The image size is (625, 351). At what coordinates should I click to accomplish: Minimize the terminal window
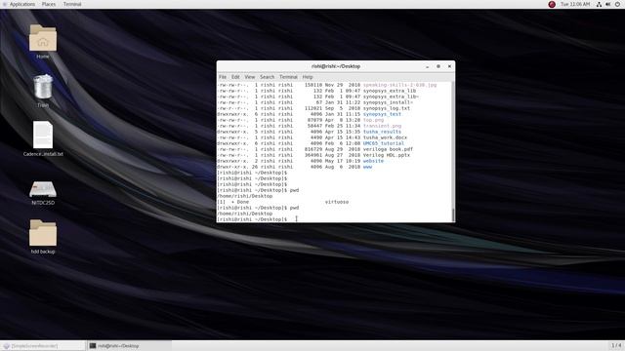[x=428, y=66]
